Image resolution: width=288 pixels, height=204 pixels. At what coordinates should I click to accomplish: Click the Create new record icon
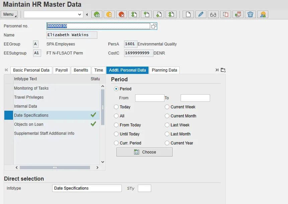pyautogui.click(x=188, y=14)
